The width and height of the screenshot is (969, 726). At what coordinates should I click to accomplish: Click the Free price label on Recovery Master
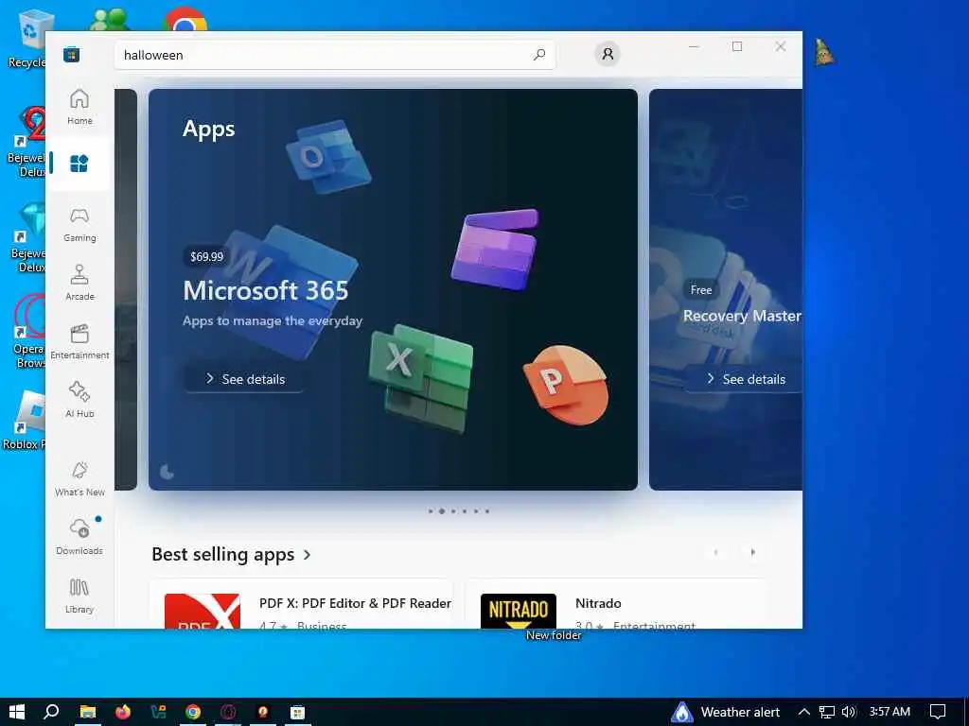click(x=701, y=289)
